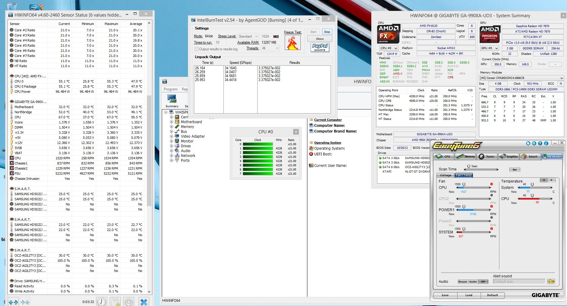Toggle the CPU2 fan alert gray indicator
The height and width of the screenshot is (306, 567).
point(491,195)
